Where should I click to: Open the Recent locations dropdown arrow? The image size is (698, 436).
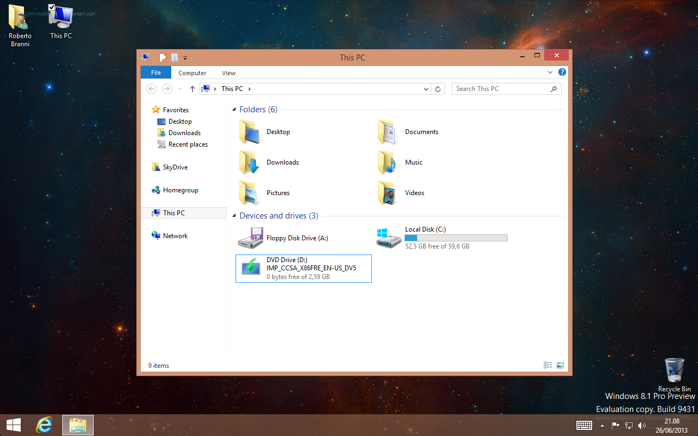click(180, 89)
